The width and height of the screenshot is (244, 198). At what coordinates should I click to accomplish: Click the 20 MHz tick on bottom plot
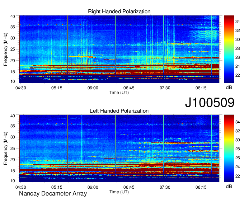tap(13, 160)
